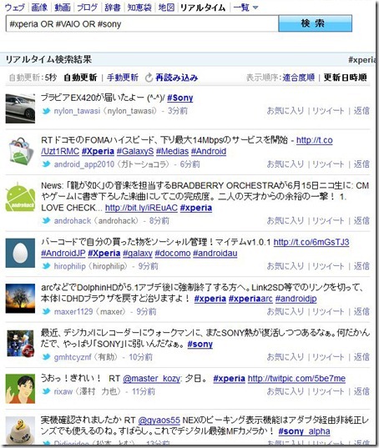Click the #galaxy hashtag link
The width and height of the screenshot is (379, 448).
coord(138,254)
